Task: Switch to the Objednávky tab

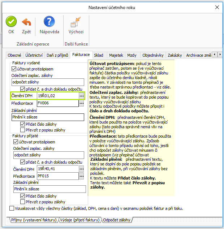Action: (x=153, y=55)
